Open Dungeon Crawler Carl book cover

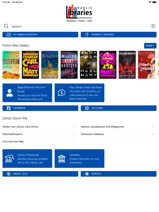tap(30, 65)
